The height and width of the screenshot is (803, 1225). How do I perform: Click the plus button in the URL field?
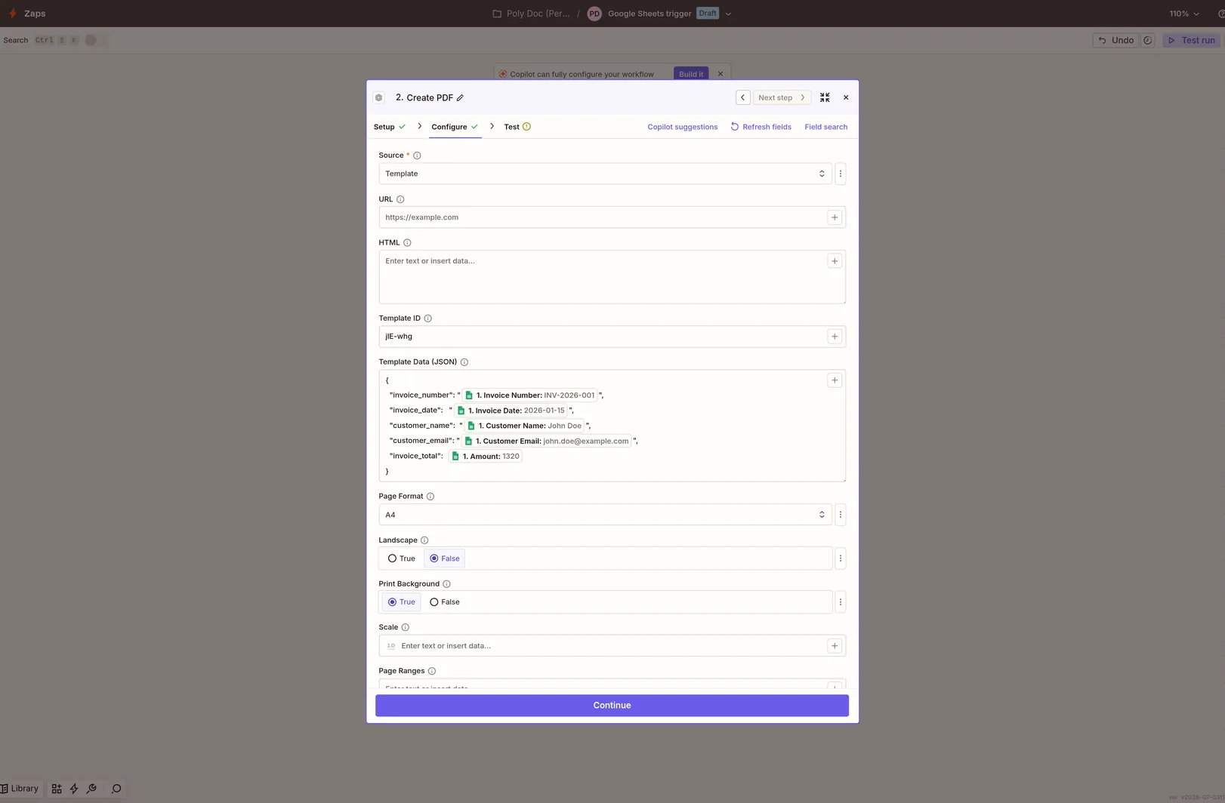(x=835, y=217)
